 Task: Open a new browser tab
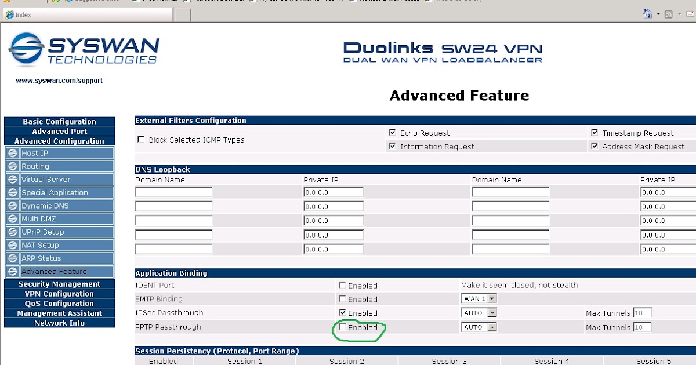coord(183,15)
